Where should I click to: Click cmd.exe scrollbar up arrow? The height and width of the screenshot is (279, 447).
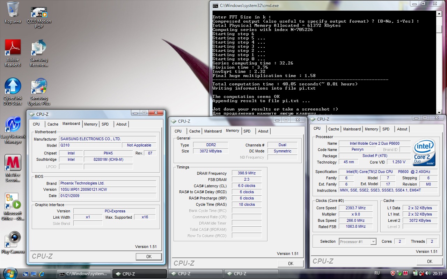(439, 14)
